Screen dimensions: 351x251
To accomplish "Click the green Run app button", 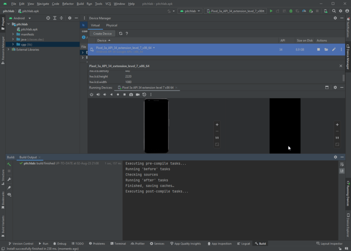I will 271,11.
